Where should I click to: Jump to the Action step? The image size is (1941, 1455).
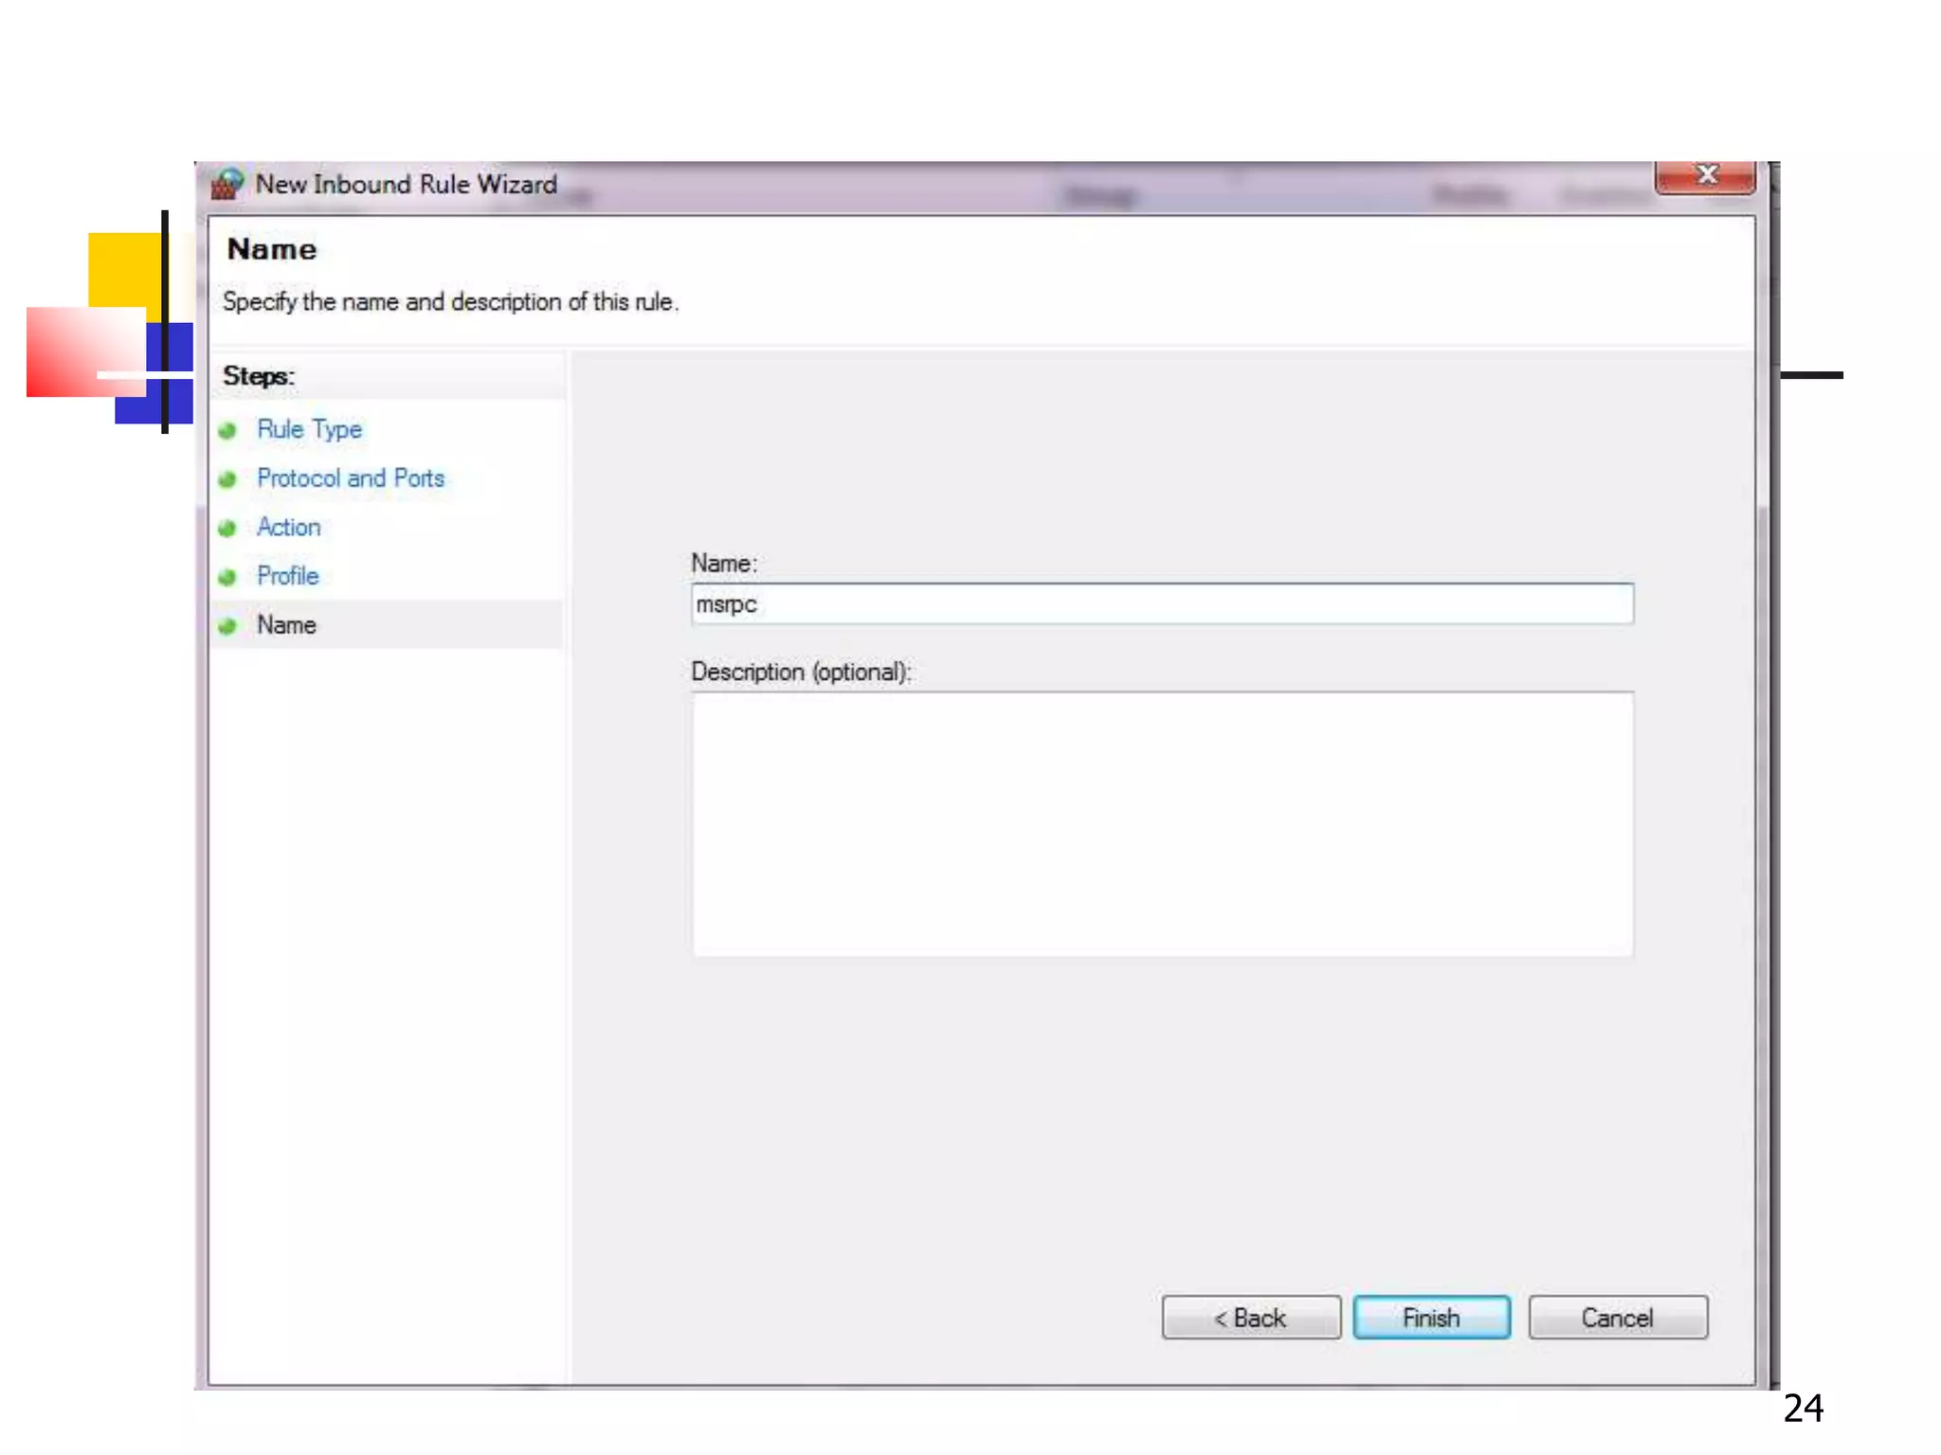point(288,528)
